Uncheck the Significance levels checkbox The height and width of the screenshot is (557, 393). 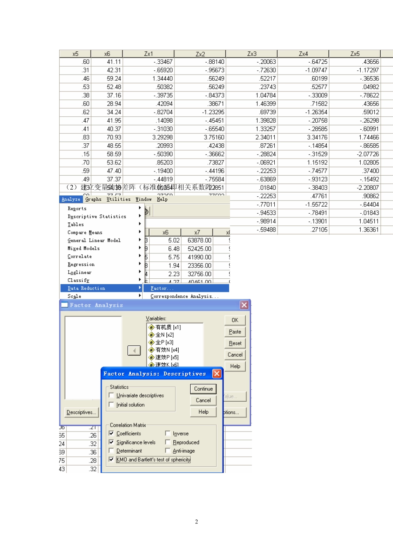click(x=111, y=442)
